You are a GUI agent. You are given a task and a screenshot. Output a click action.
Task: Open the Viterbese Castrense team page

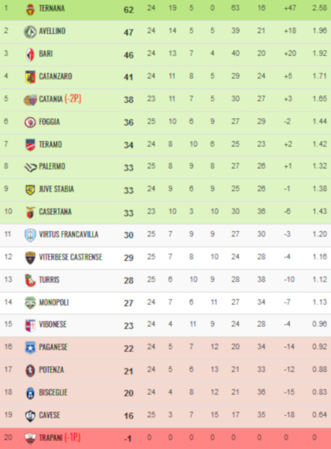(x=70, y=257)
